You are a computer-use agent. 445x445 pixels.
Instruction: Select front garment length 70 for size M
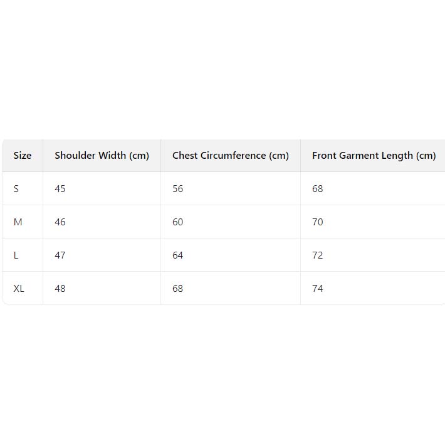[x=318, y=222]
